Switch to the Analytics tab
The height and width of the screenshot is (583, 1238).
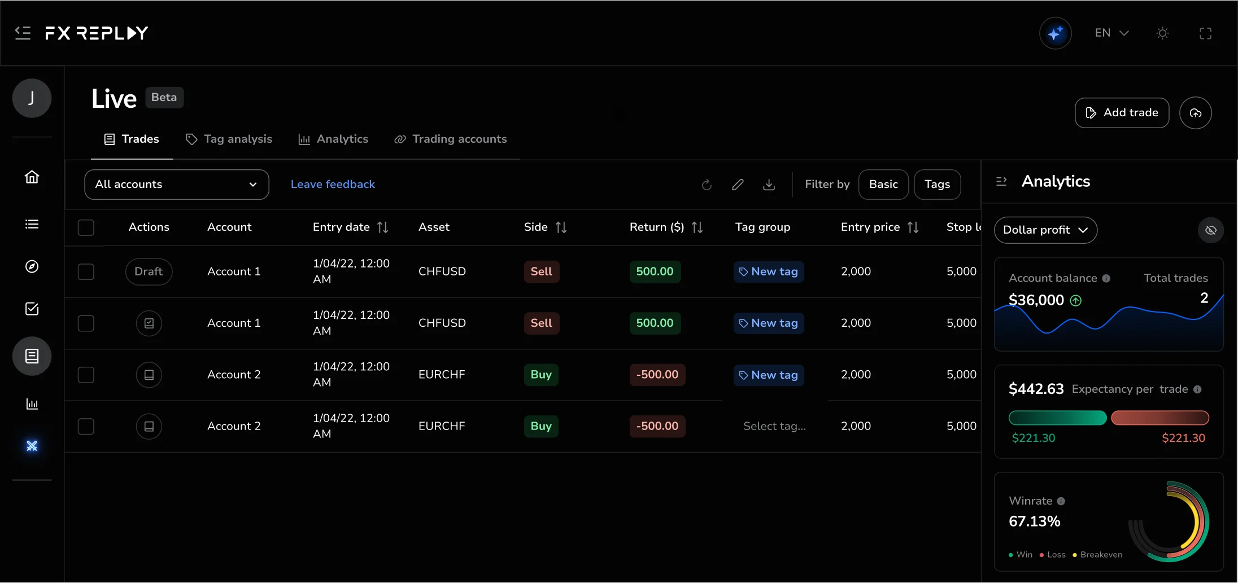(x=333, y=139)
